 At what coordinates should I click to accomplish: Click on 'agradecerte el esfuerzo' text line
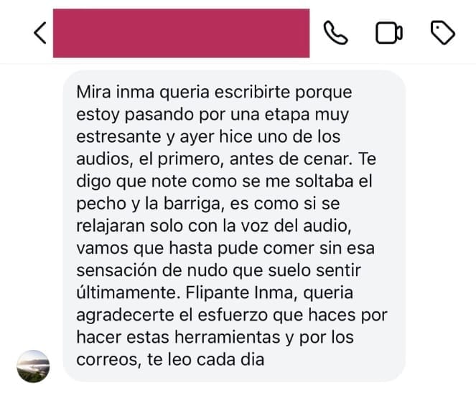pyautogui.click(x=172, y=316)
